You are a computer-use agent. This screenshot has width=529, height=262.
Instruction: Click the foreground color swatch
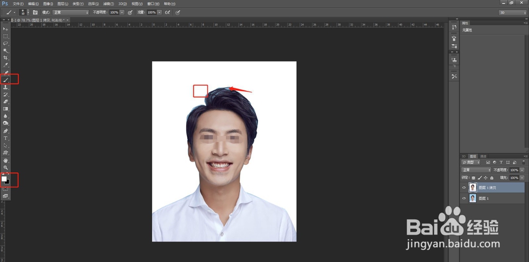4,179
